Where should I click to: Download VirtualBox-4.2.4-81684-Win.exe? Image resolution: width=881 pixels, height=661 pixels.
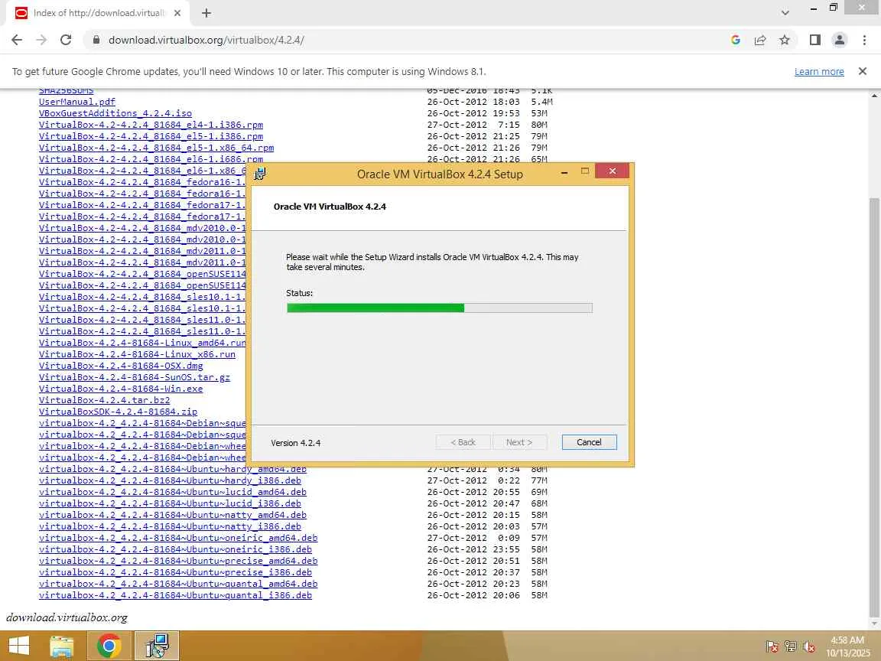pos(121,389)
